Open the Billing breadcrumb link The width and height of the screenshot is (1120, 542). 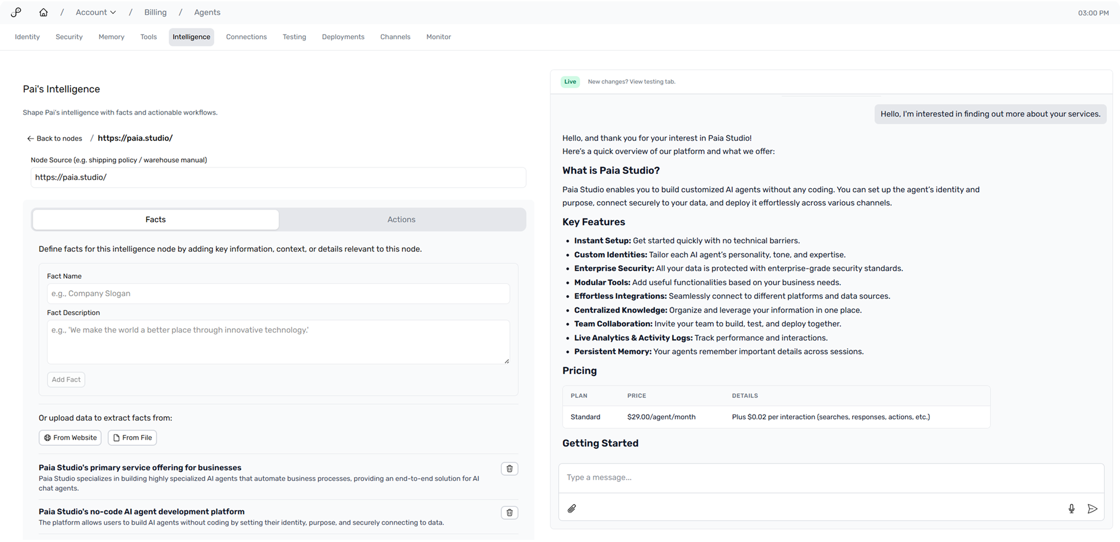[x=155, y=12]
